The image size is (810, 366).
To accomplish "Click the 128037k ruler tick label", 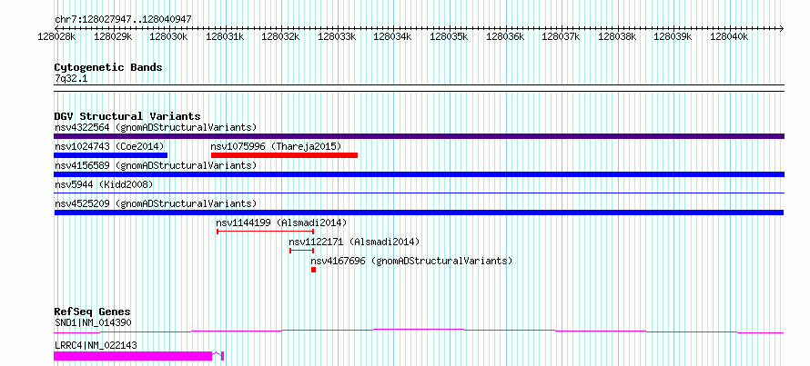I will click(x=561, y=36).
